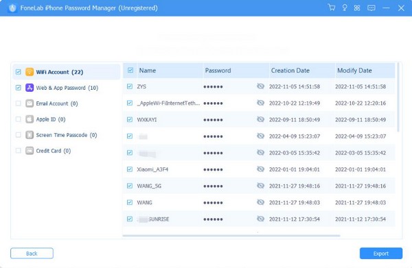Click creation date 2022-01-01 19:04:01

[x=295, y=169]
